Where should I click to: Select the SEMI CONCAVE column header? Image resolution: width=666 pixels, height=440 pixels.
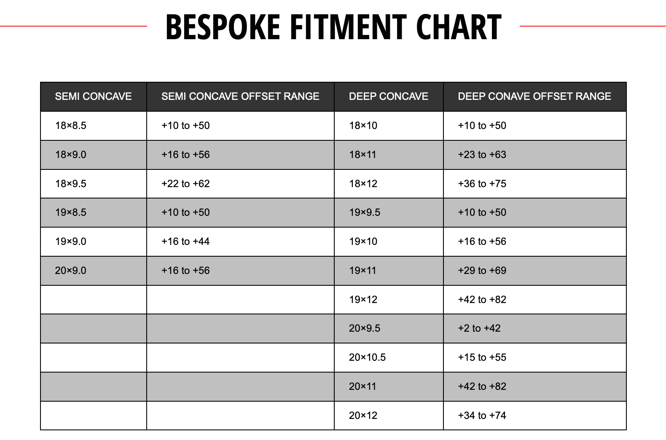point(93,97)
